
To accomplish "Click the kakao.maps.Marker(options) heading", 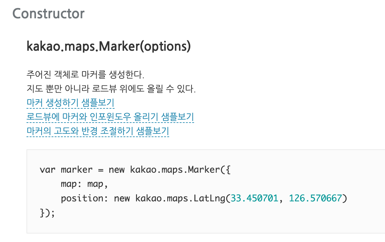I will click(109, 47).
